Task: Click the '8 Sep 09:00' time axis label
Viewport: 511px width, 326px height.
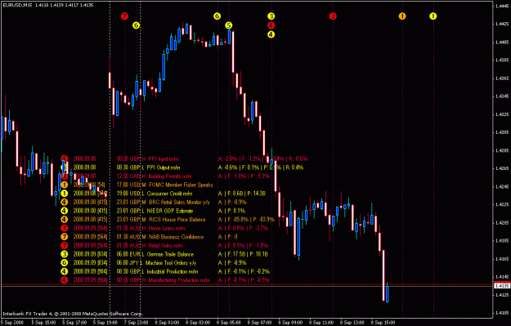Action: (x=291, y=323)
